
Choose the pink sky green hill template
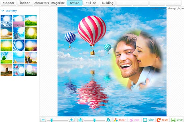(31, 70)
